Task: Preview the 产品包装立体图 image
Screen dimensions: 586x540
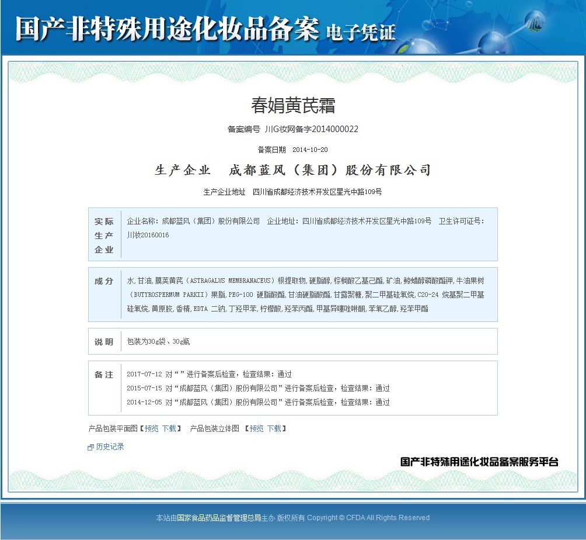Action: 256,428
